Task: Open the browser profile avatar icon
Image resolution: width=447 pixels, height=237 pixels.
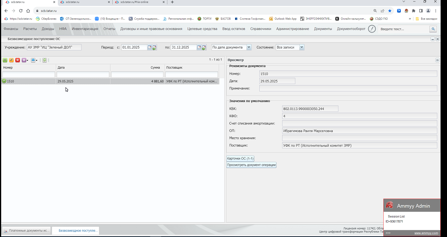Action: click(428, 10)
